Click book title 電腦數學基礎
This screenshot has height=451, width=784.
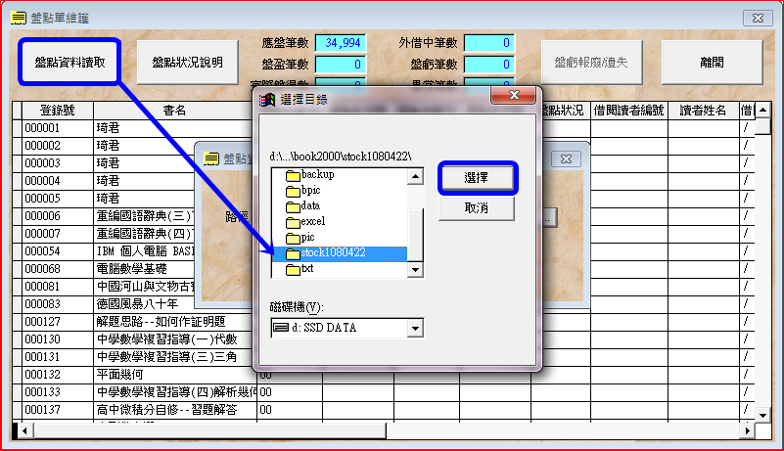coord(131,269)
